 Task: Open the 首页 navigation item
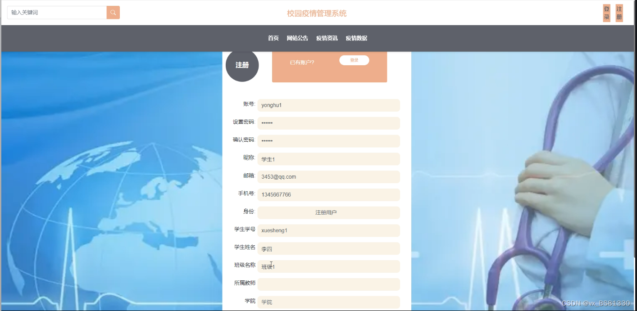(273, 38)
